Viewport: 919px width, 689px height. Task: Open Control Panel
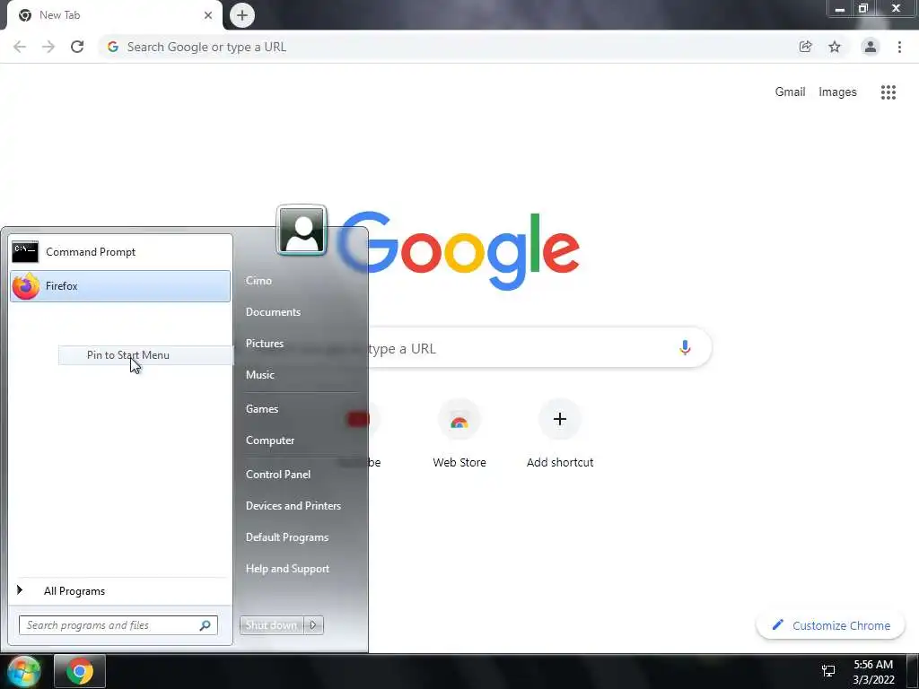click(x=278, y=475)
